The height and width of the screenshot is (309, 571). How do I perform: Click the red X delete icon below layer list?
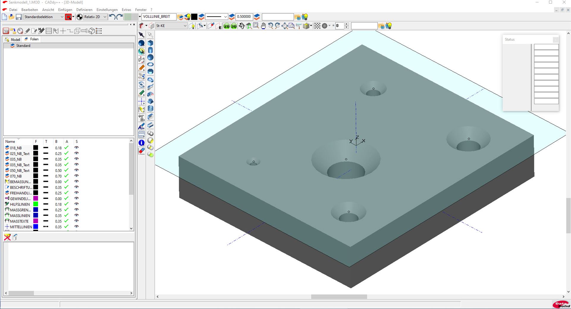7,237
